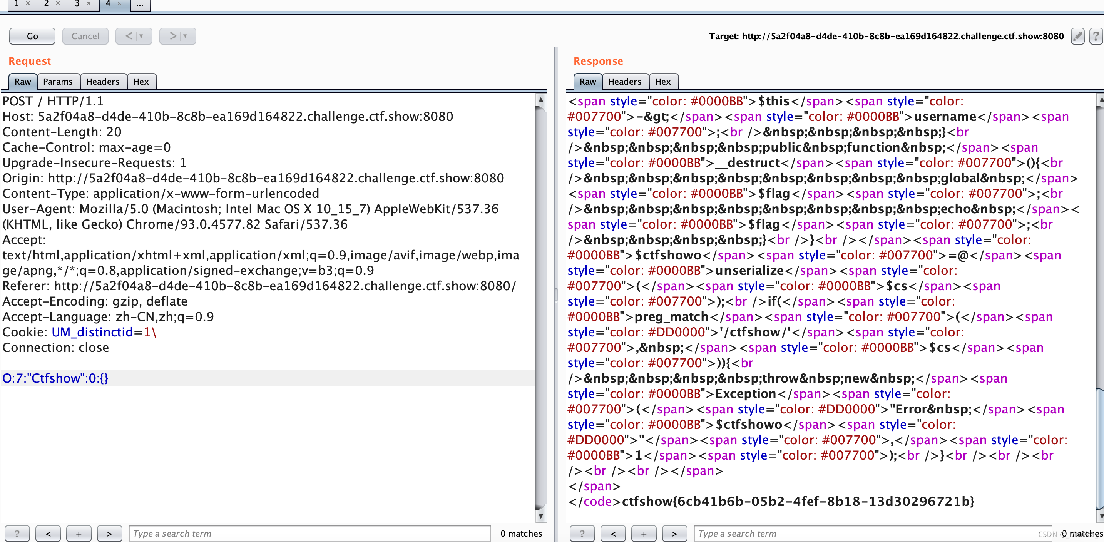Click into the request search term field
The image size is (1104, 542).
(309, 534)
